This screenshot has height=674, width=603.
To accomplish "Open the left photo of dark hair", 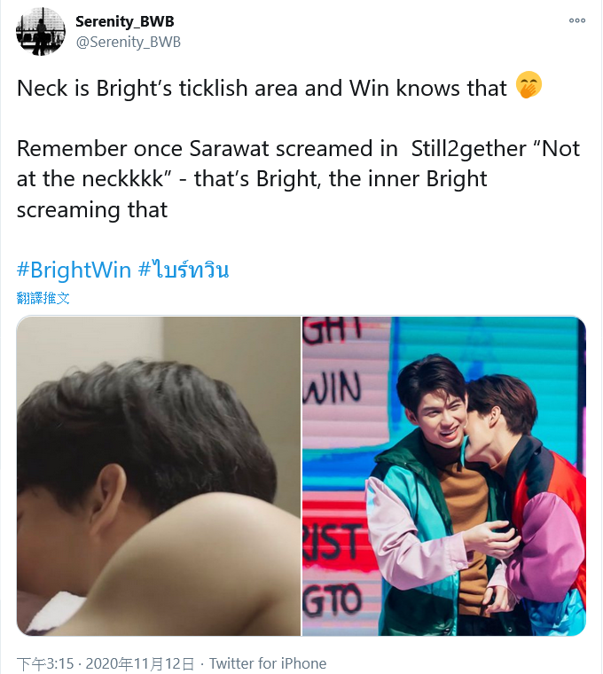I will (159, 476).
